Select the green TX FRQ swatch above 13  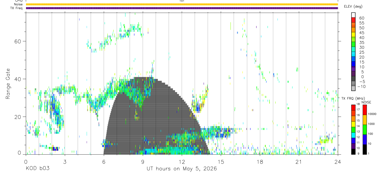pos(353,130)
